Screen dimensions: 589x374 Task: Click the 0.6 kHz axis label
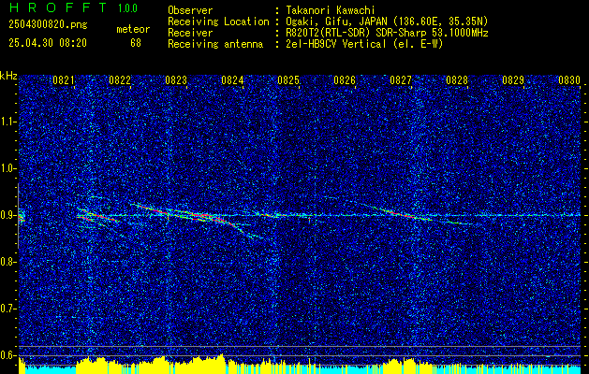pyautogui.click(x=8, y=355)
